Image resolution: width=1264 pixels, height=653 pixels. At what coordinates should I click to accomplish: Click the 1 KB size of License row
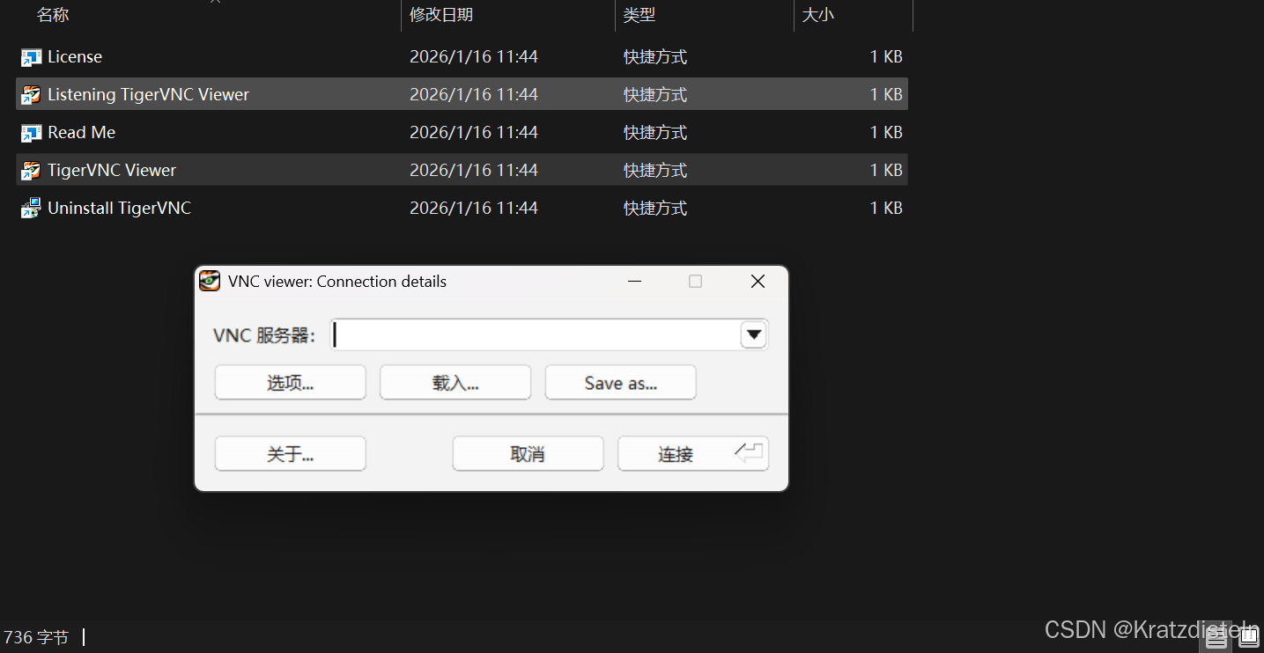point(886,57)
